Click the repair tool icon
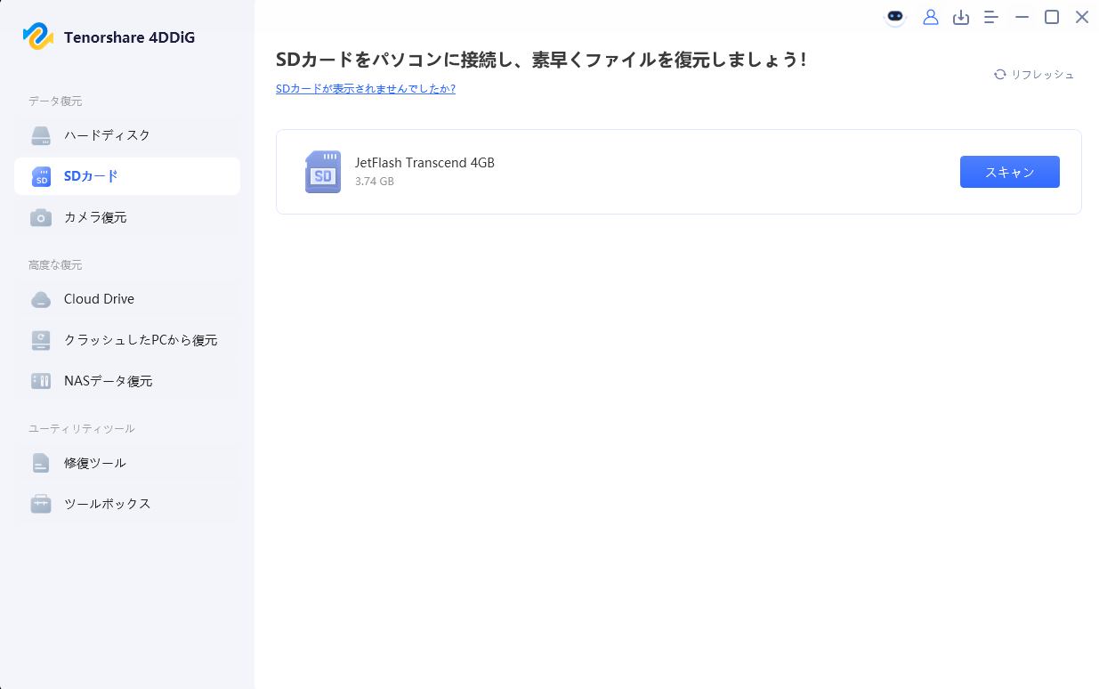 tap(41, 463)
